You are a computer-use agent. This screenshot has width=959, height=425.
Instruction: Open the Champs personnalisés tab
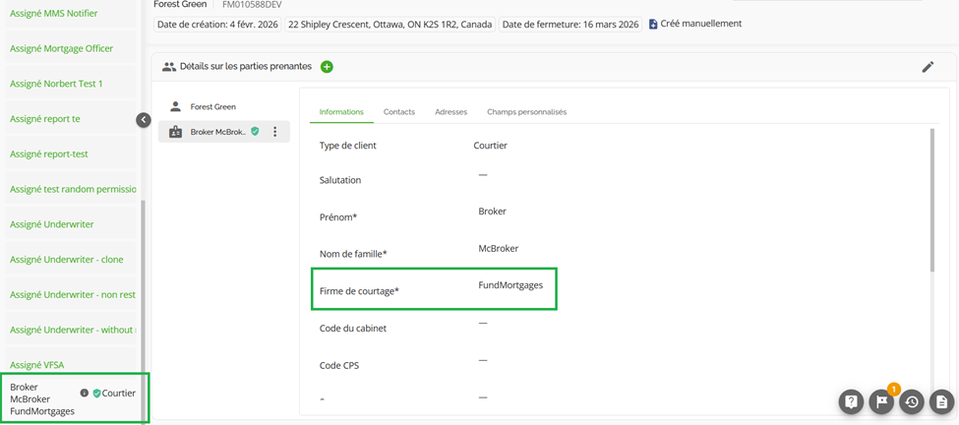tap(526, 112)
